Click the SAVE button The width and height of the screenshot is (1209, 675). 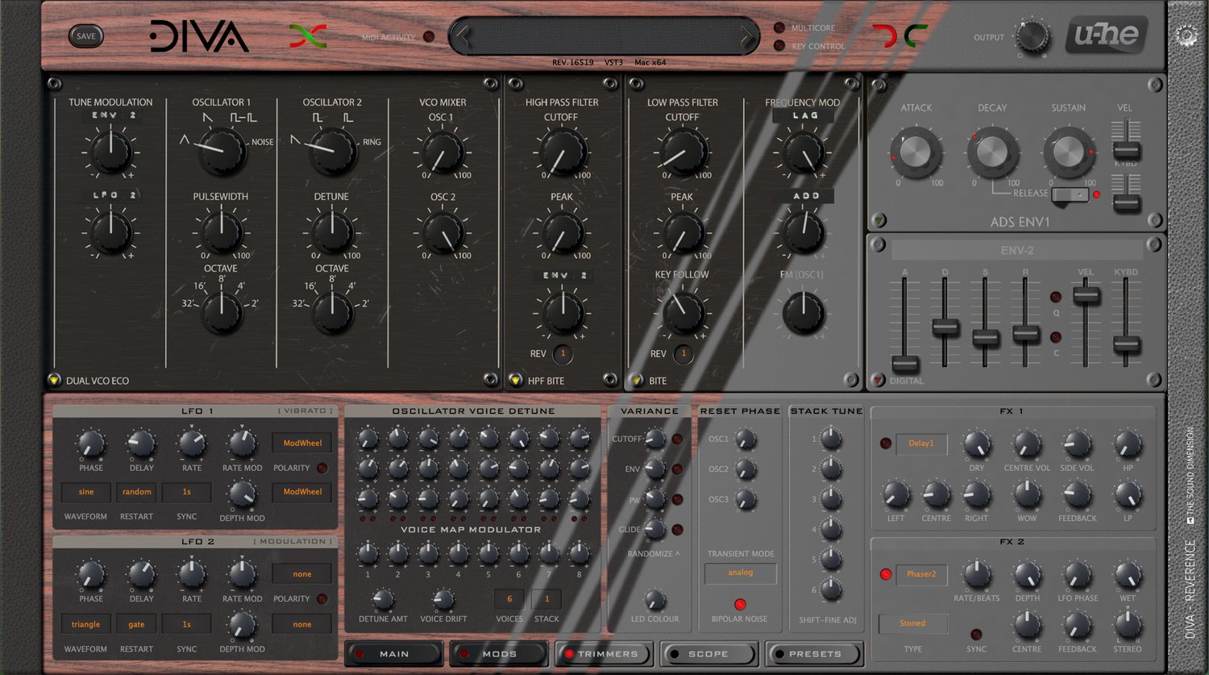[x=86, y=35]
